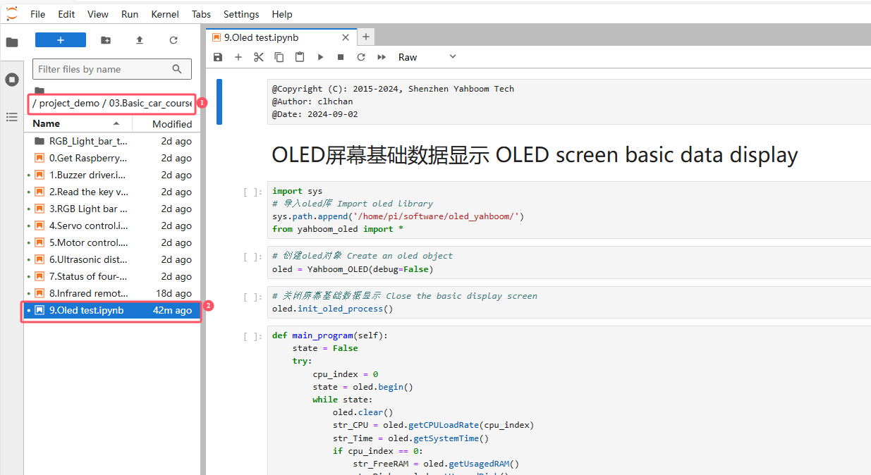Image resolution: width=871 pixels, height=475 pixels.
Task: Click the Filter files by name field
Action: pyautogui.click(x=112, y=69)
